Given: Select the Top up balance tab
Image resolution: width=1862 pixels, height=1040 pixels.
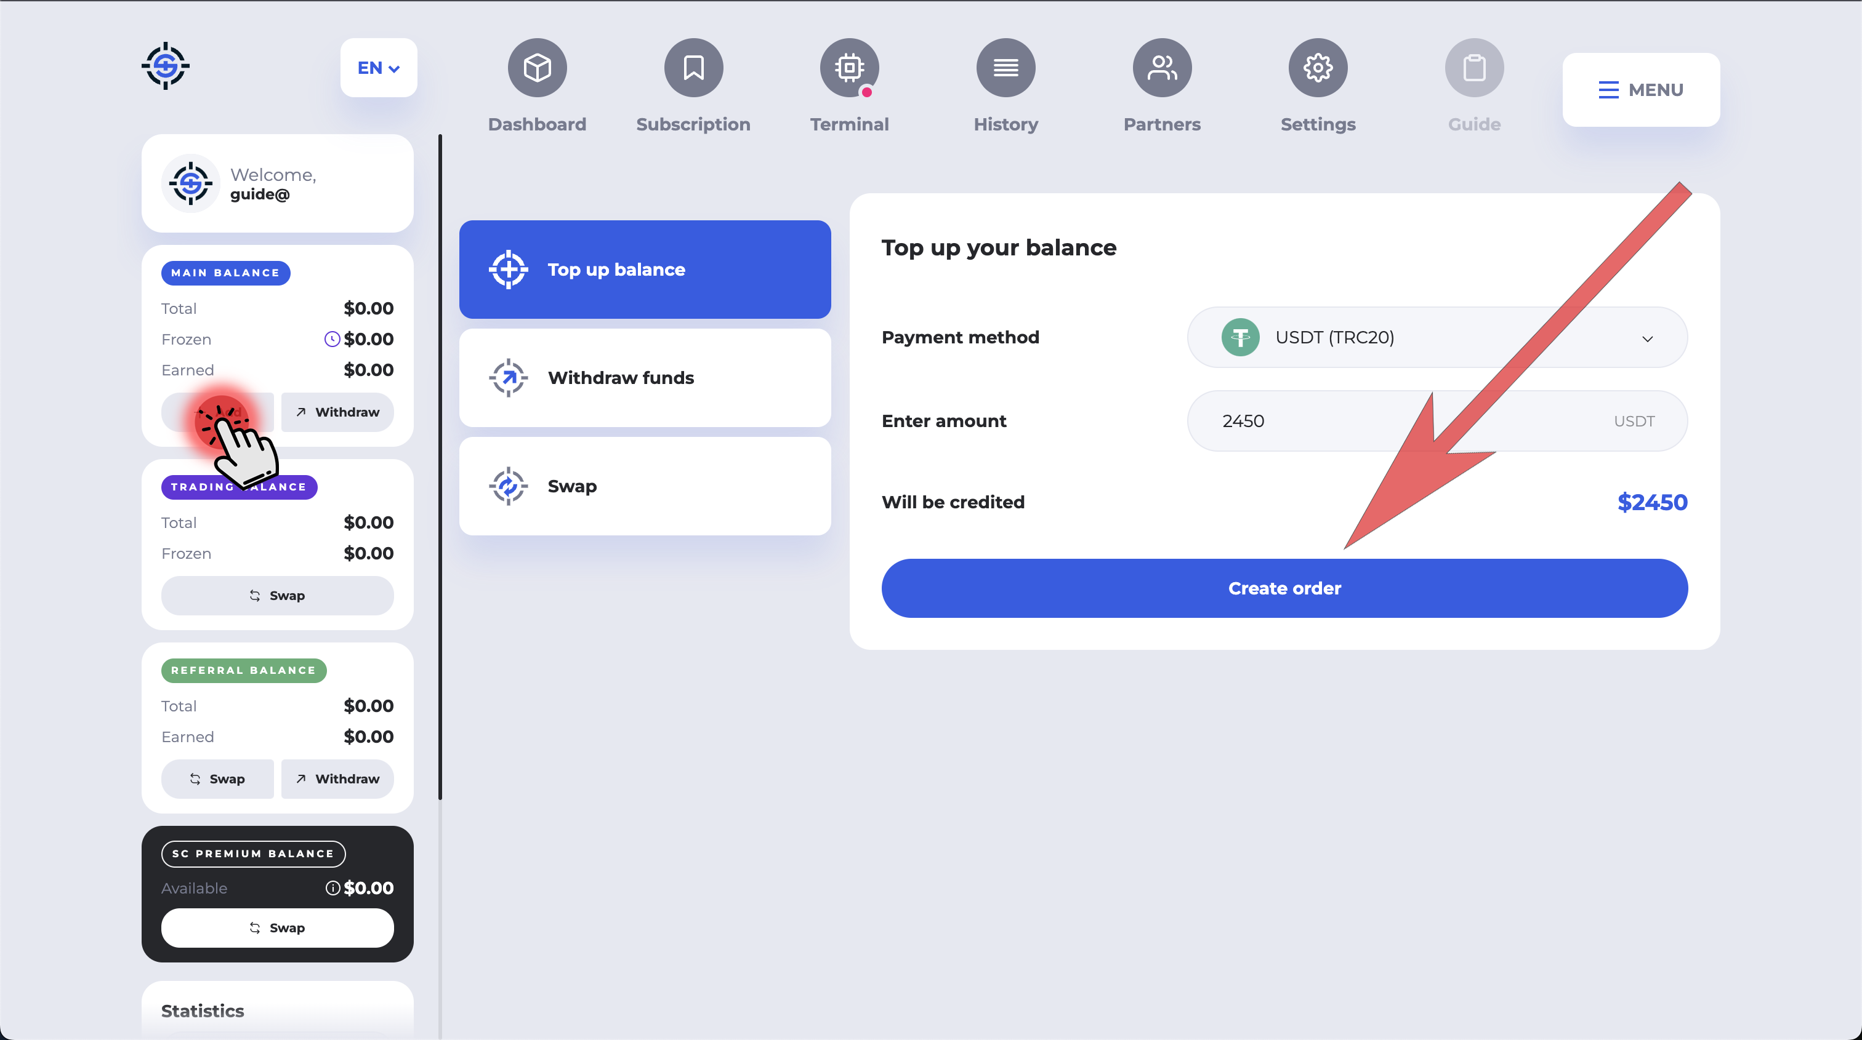Looking at the screenshot, I should [645, 270].
